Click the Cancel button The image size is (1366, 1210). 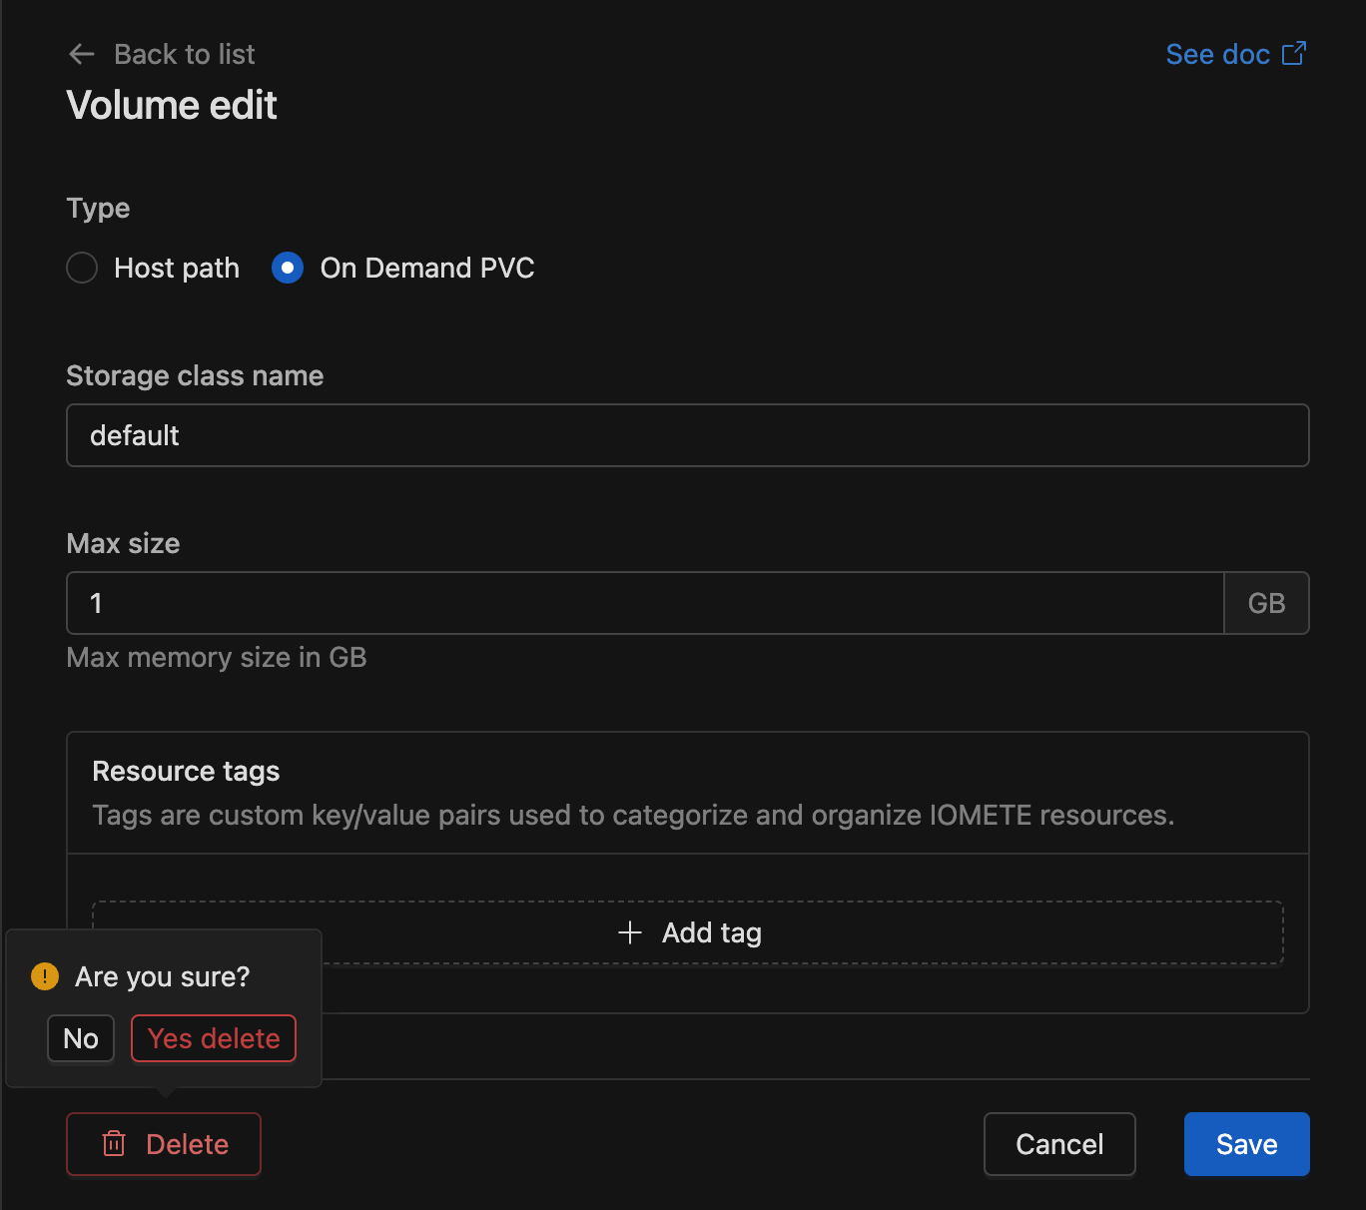pyautogui.click(x=1059, y=1144)
